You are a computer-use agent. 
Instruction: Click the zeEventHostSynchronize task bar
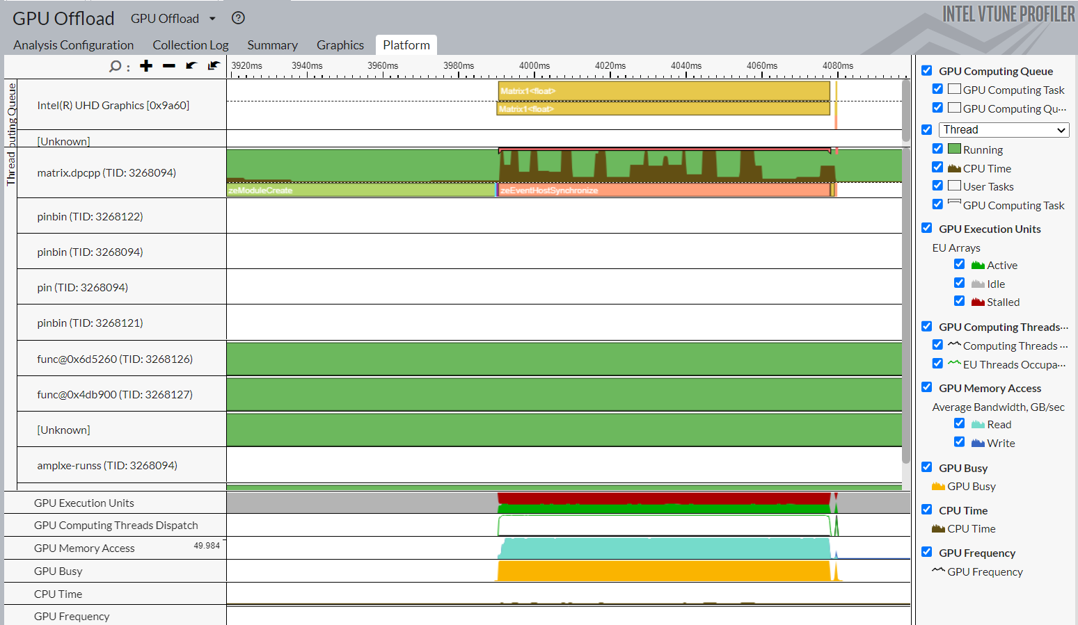click(661, 190)
